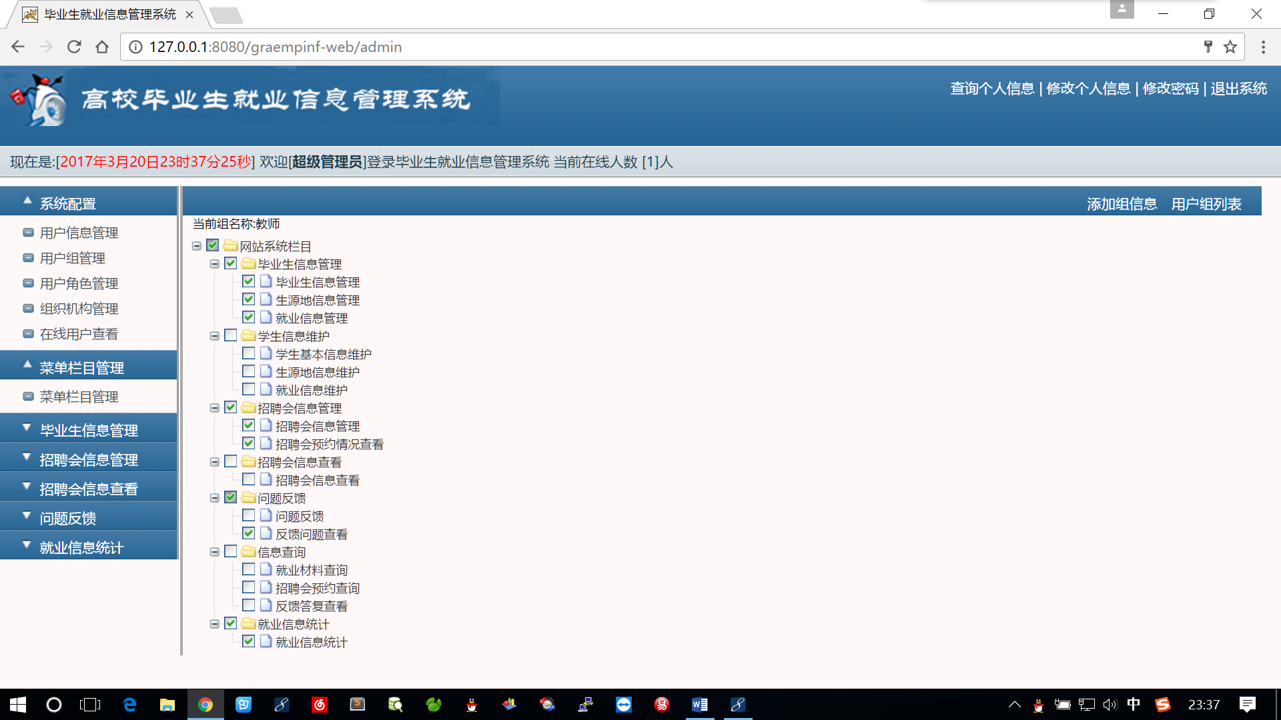Viewport: 1281px width, 720px height.
Task: Expand the 就业信息统计 sidebar section
Action: pos(81,547)
